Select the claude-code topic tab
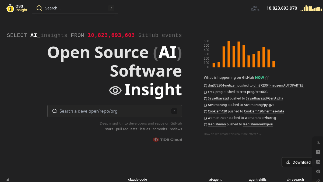The width and height of the screenshot is (323, 182). 138,180
